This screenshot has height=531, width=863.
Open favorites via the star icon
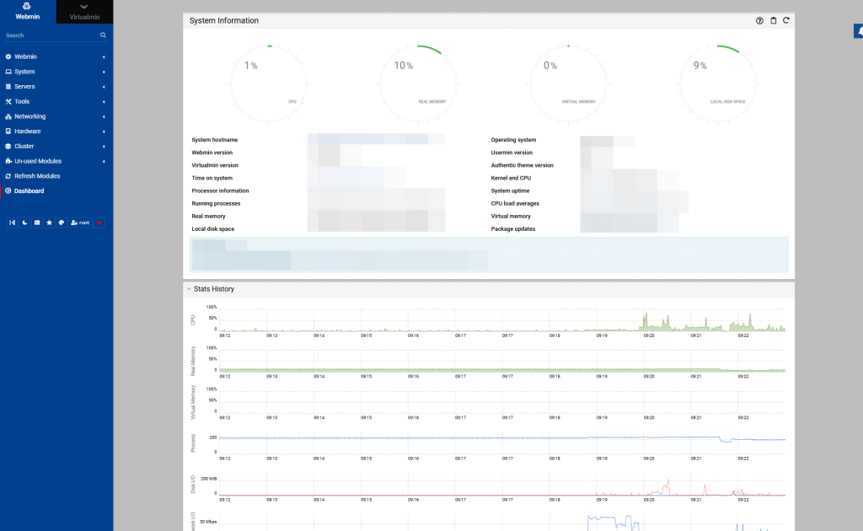click(x=49, y=223)
